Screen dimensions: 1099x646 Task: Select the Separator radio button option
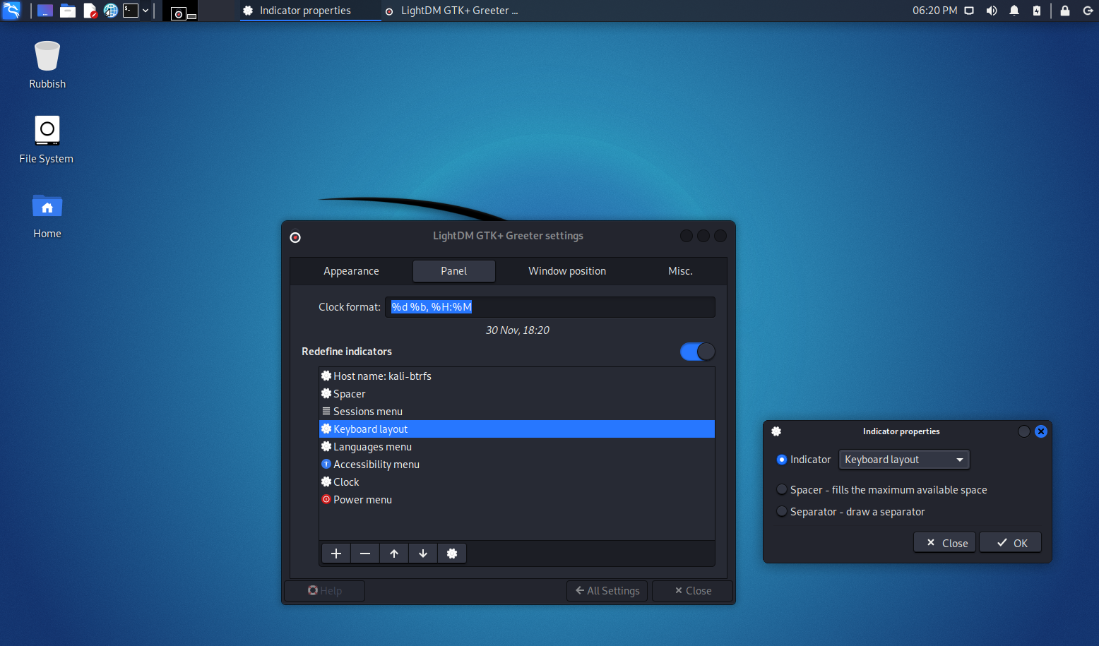[x=782, y=511]
